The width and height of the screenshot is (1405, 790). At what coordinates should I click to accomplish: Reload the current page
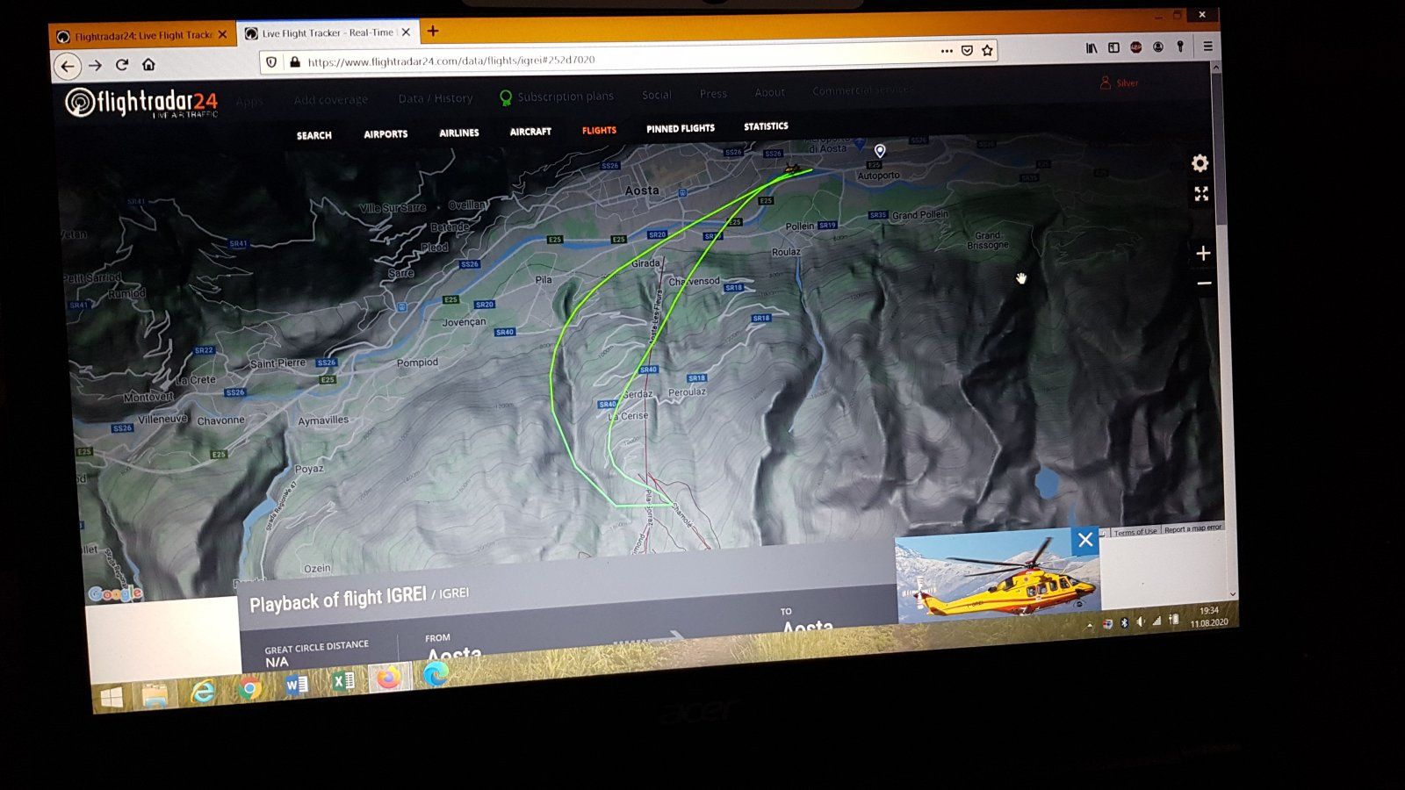[x=122, y=65]
